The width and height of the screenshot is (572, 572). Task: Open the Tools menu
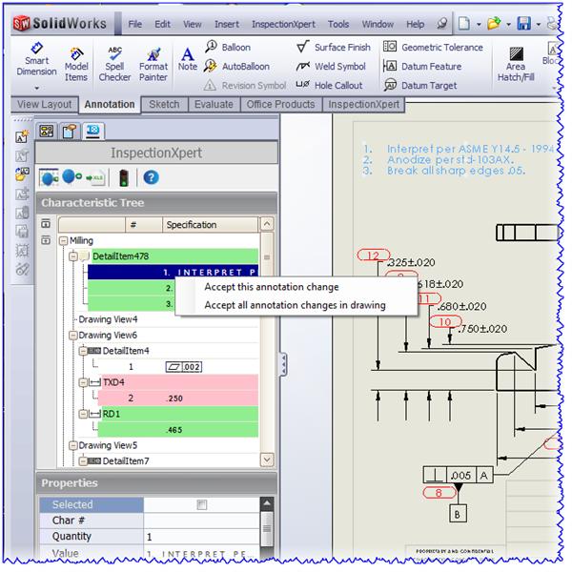(338, 24)
